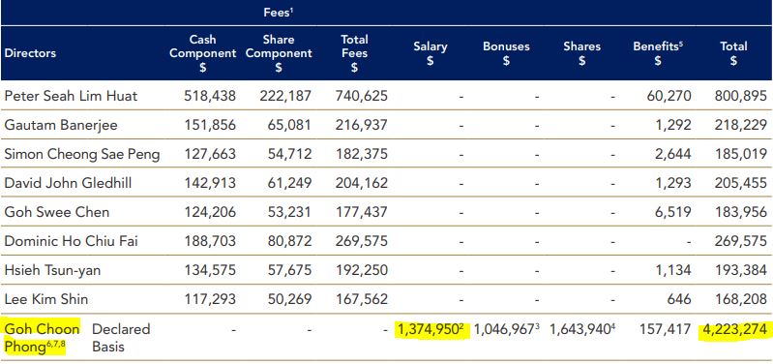This screenshot has width=773, height=364.
Task: Click the Gautam Banerjee row name
Action: pyautogui.click(x=61, y=125)
